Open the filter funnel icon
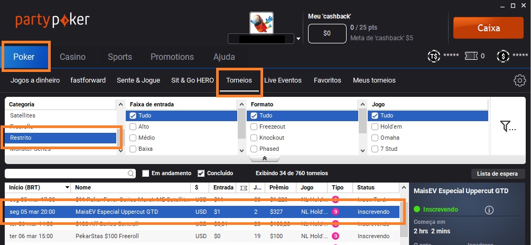531x245 pixels. [508, 126]
